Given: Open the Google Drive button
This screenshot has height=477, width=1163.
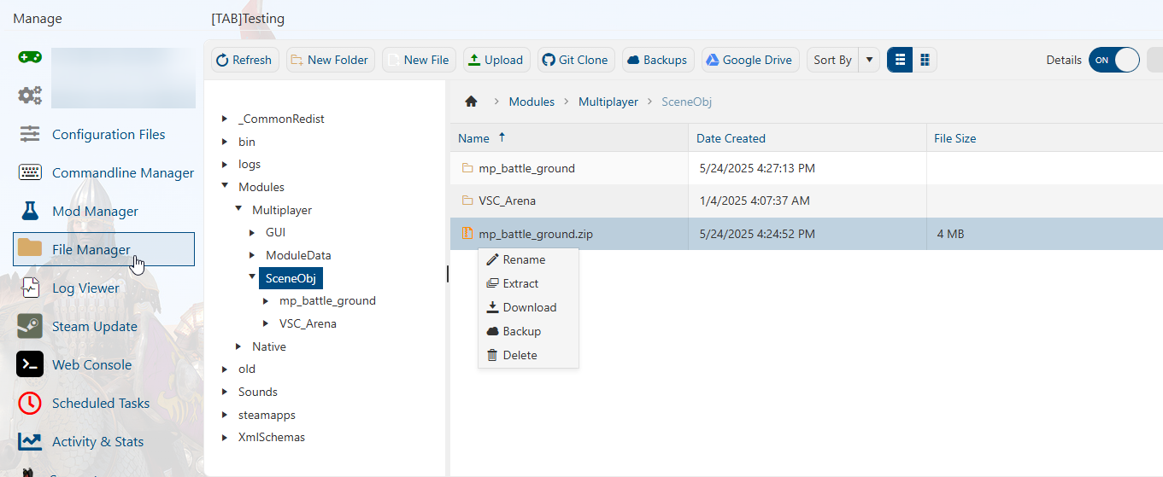Looking at the screenshot, I should [750, 60].
